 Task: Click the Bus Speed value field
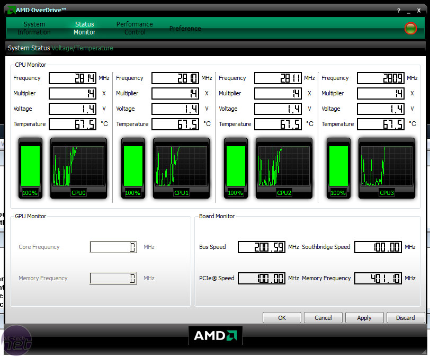pos(262,247)
